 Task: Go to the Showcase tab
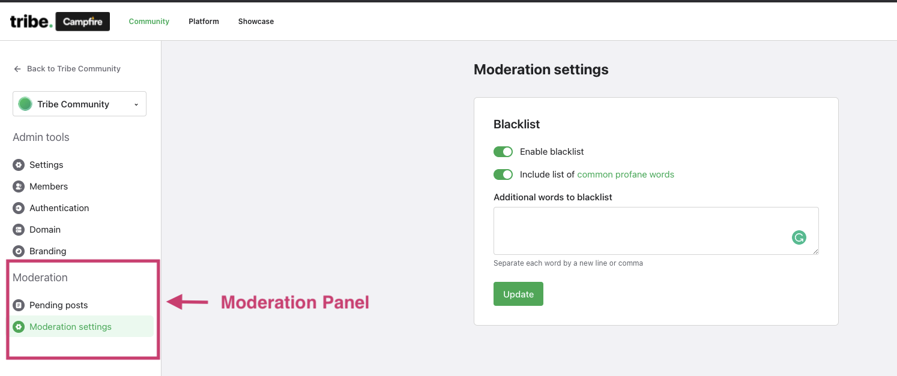[256, 22]
